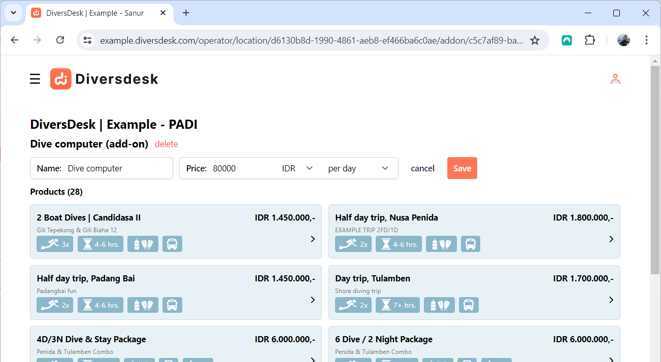Click 'DiversDesk | Example - PADI' title
Viewport: 661px width, 362px height.
[114, 125]
